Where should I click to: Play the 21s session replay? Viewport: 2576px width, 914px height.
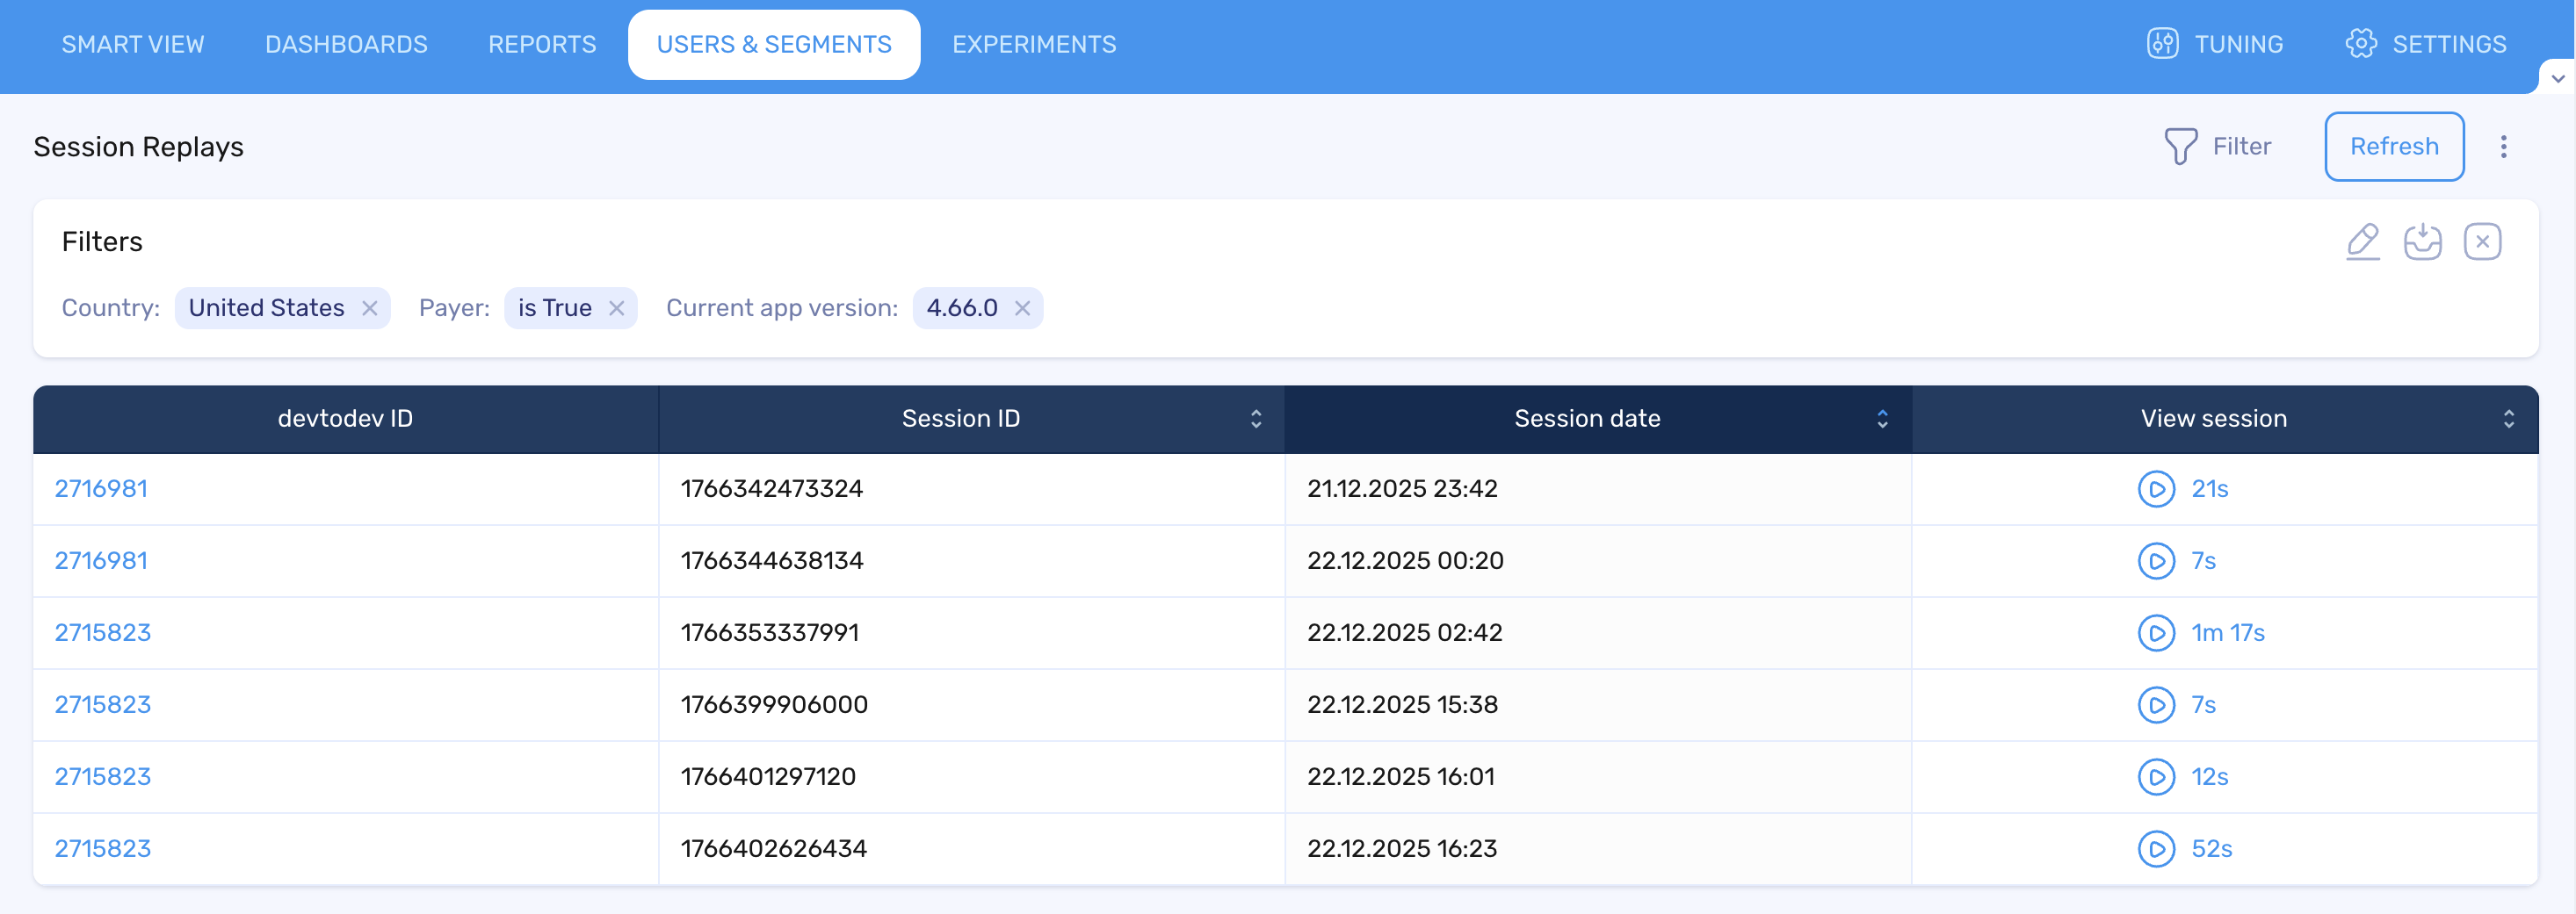pos(2156,489)
